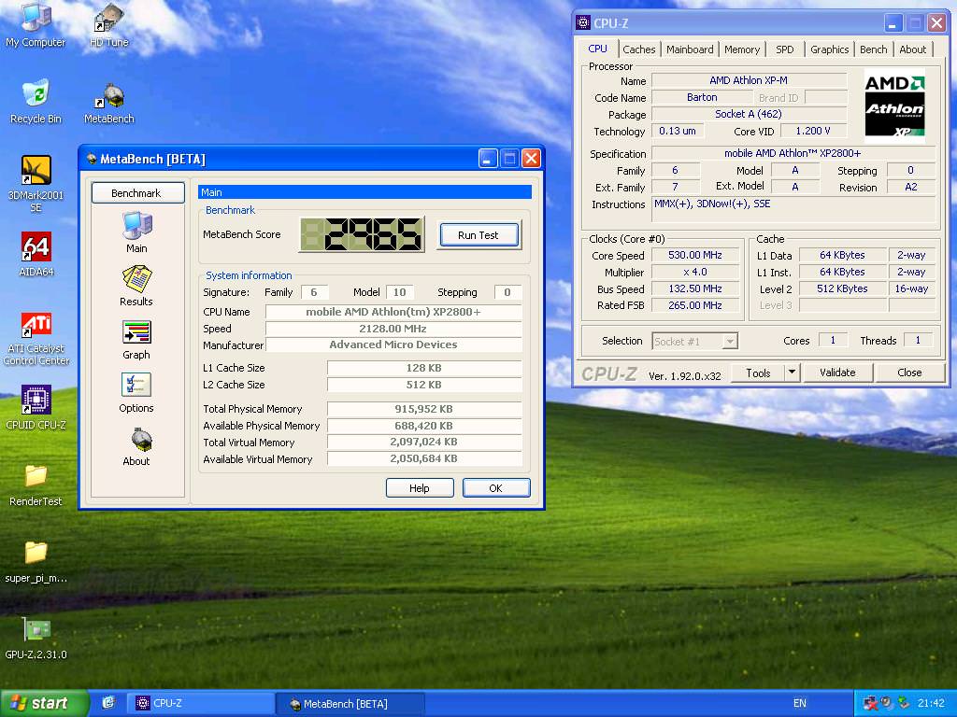Click the OK button in MetaBench
Image resolution: width=957 pixels, height=717 pixels.
[495, 487]
